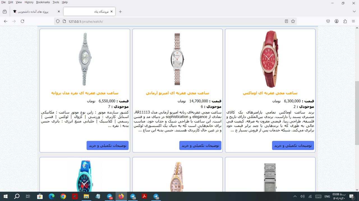Open title link ساعت مچی عقربه ای اوماکس
The height and width of the screenshot is (201, 359).
(270, 93)
